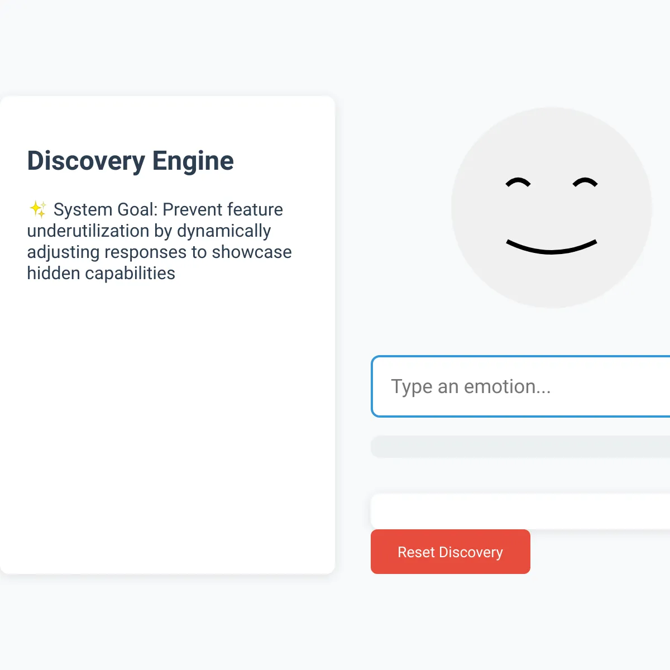Click the top edge of the Discovery Engine card
The image size is (670, 670).
pyautogui.click(x=167, y=97)
